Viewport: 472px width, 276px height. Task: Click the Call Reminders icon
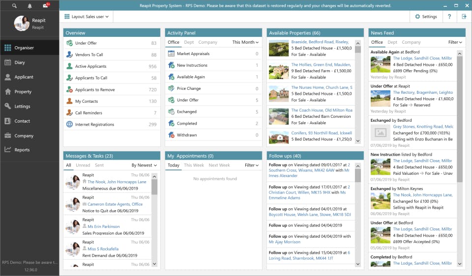point(69,112)
